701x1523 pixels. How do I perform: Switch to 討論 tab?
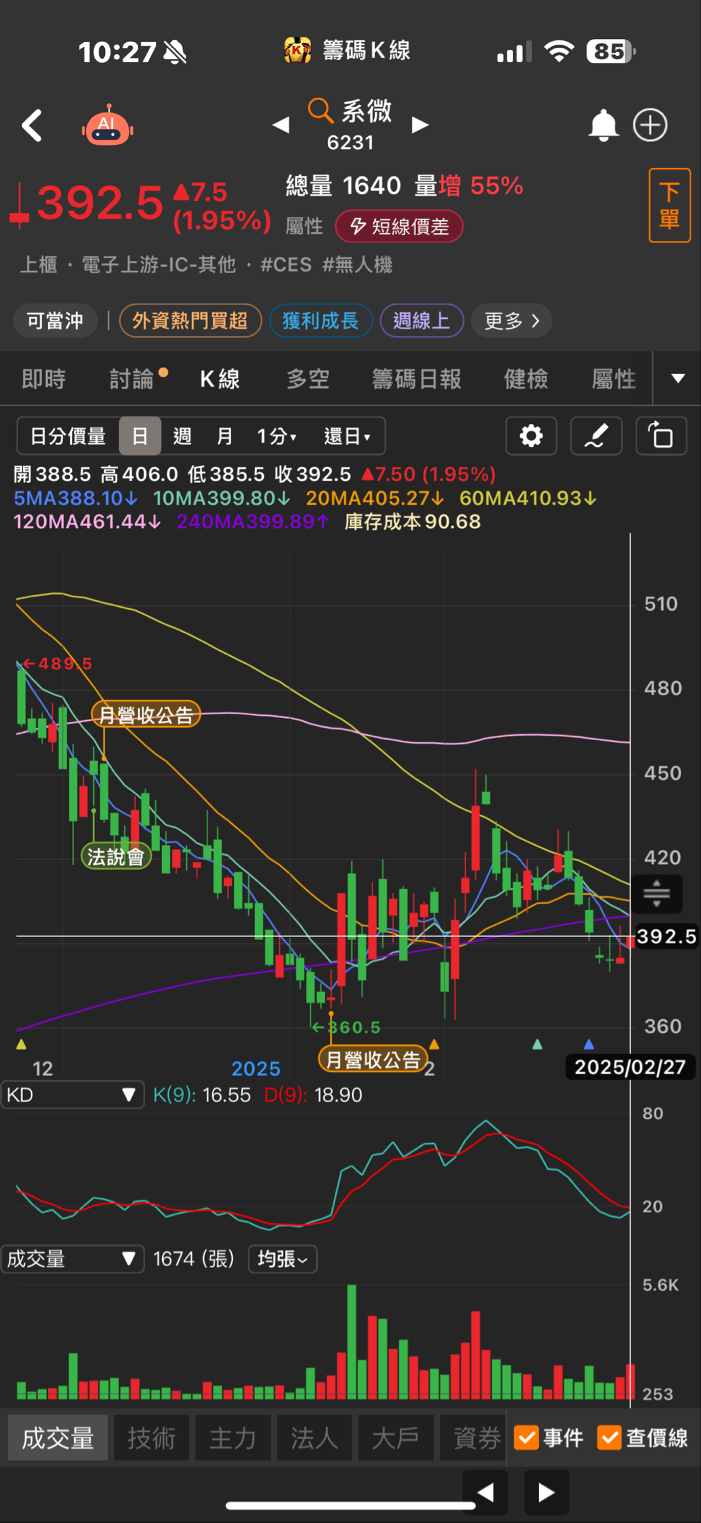(132, 378)
